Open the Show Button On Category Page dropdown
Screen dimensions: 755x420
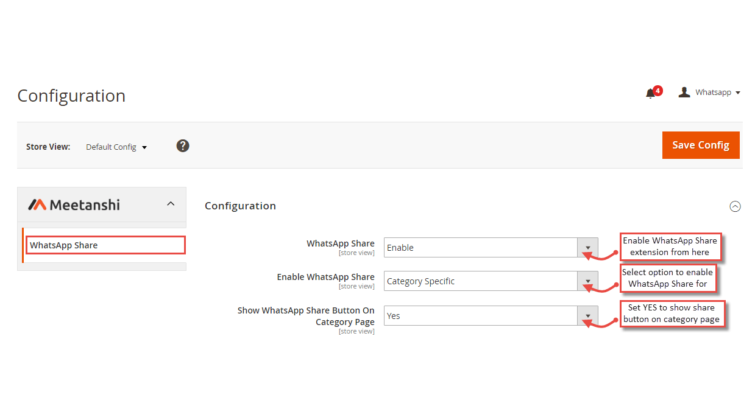[491, 316]
